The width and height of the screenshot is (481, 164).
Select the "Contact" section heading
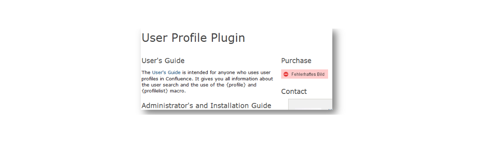[294, 91]
